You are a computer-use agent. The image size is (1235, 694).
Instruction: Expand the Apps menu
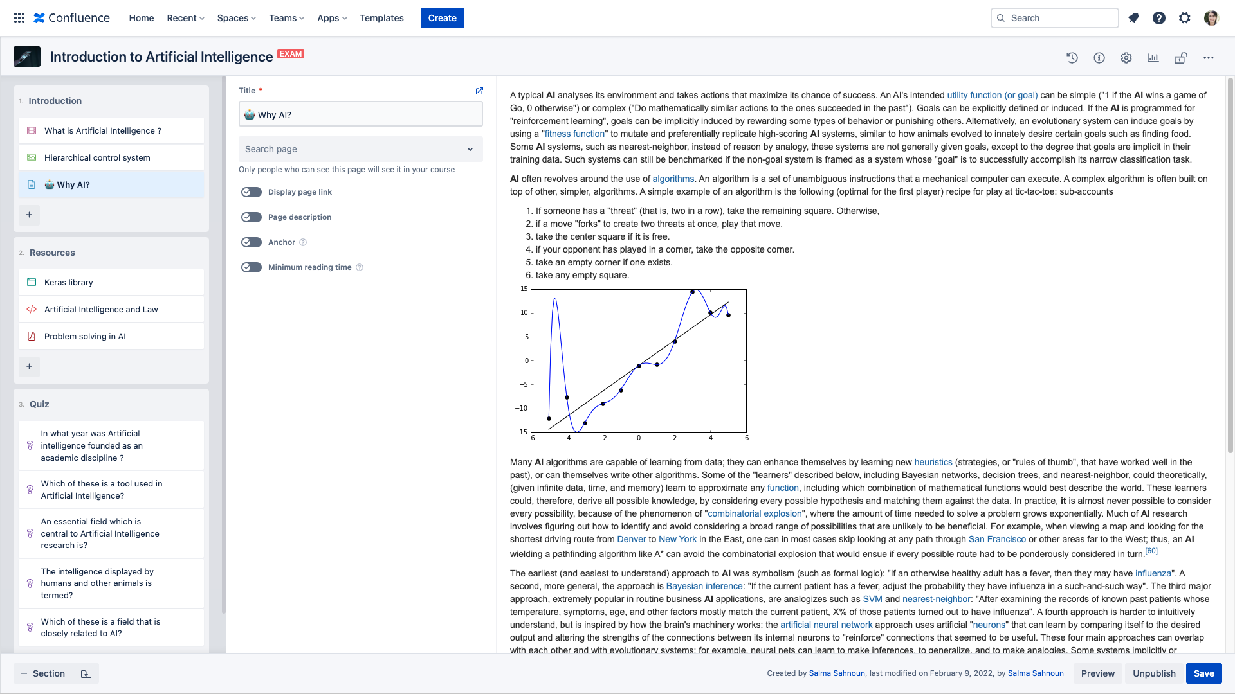click(332, 18)
